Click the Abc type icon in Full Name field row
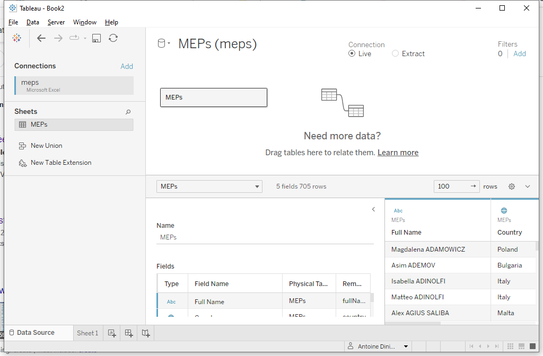Screen dimensions: 543x356 171,301
